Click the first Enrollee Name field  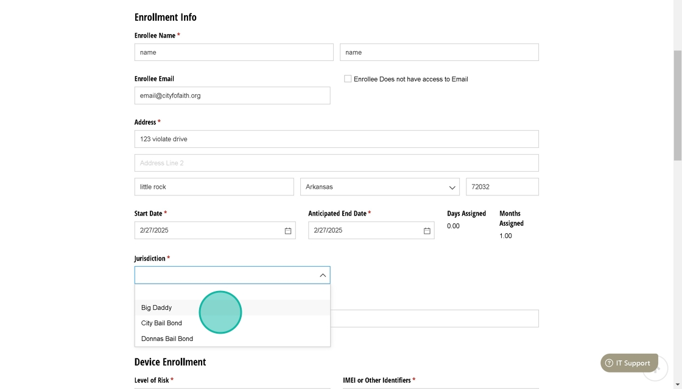coord(234,52)
